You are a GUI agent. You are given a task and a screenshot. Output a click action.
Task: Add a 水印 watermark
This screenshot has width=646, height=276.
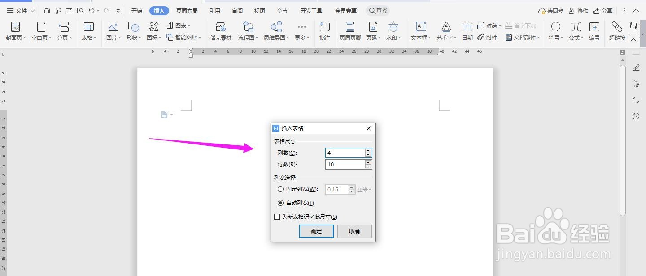tap(393, 31)
